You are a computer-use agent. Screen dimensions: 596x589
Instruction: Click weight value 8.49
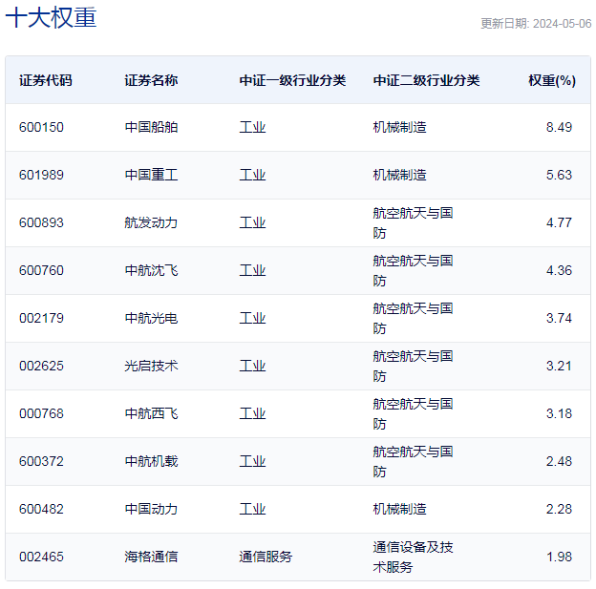click(x=559, y=127)
